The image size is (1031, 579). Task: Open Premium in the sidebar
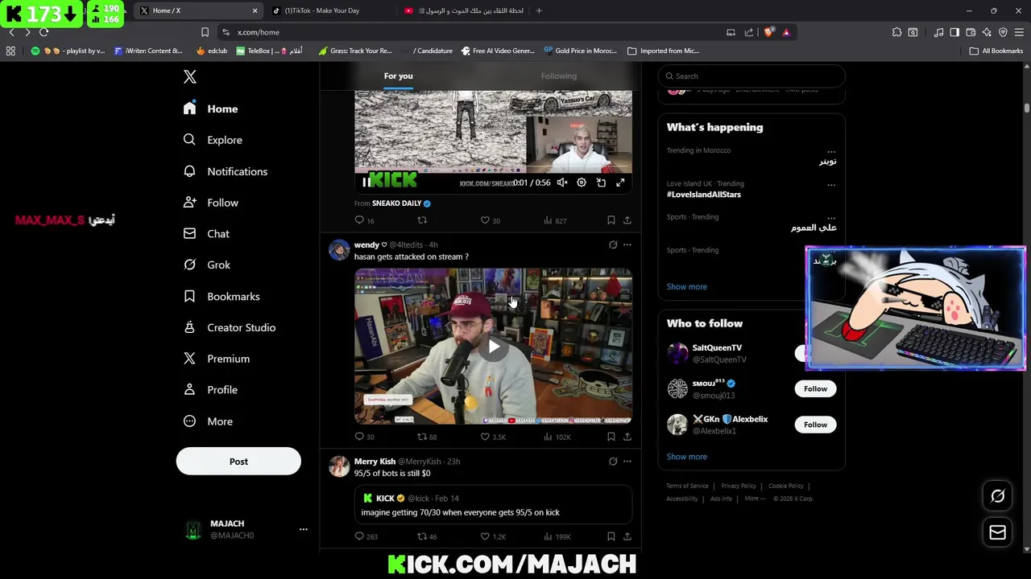pos(216,359)
